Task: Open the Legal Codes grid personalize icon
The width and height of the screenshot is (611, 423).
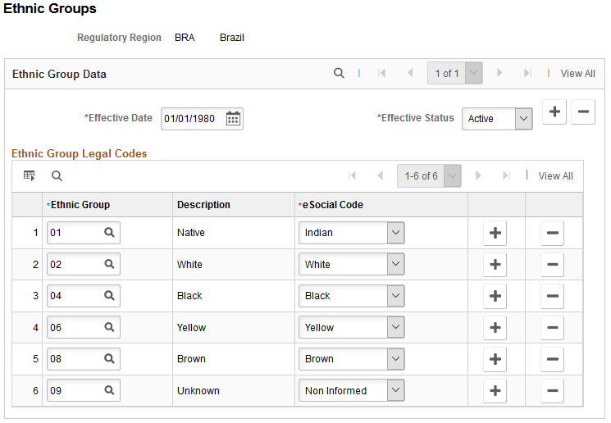Action: [x=30, y=175]
